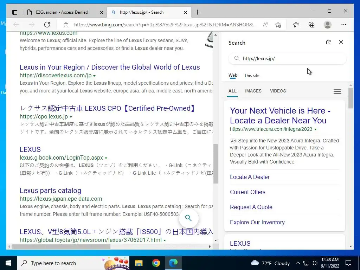360x270 pixels.
Task: Expand dropdown next to lexus.g-book.com URL
Action: point(106,158)
